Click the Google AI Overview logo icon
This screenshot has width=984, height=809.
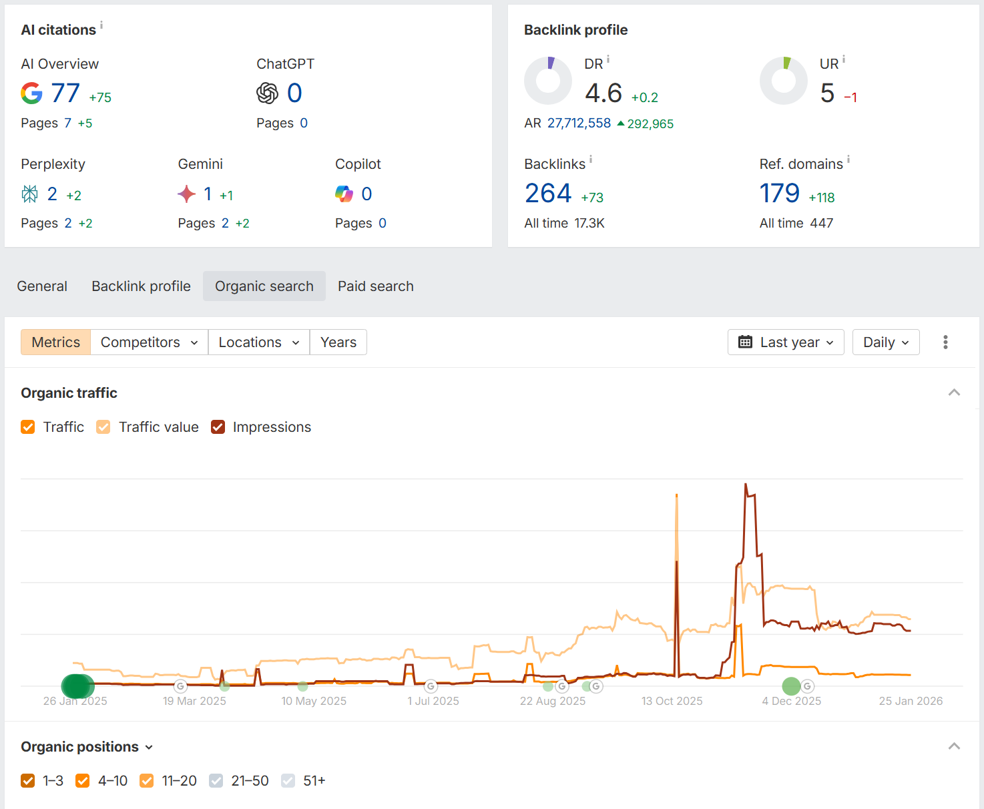click(x=31, y=93)
